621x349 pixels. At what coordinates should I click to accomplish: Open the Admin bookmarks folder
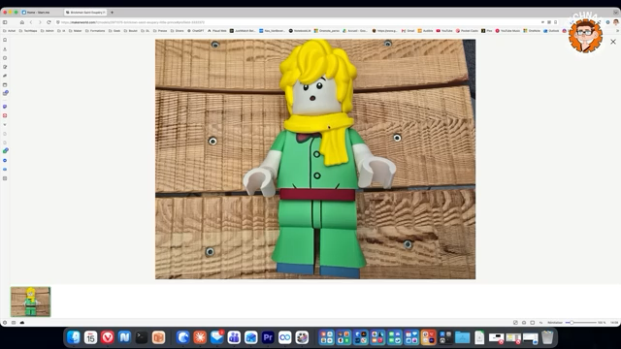point(48,30)
